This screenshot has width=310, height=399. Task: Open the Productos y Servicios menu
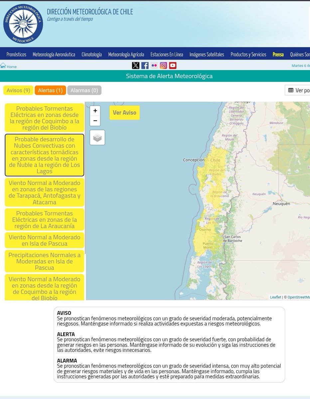[248, 55]
